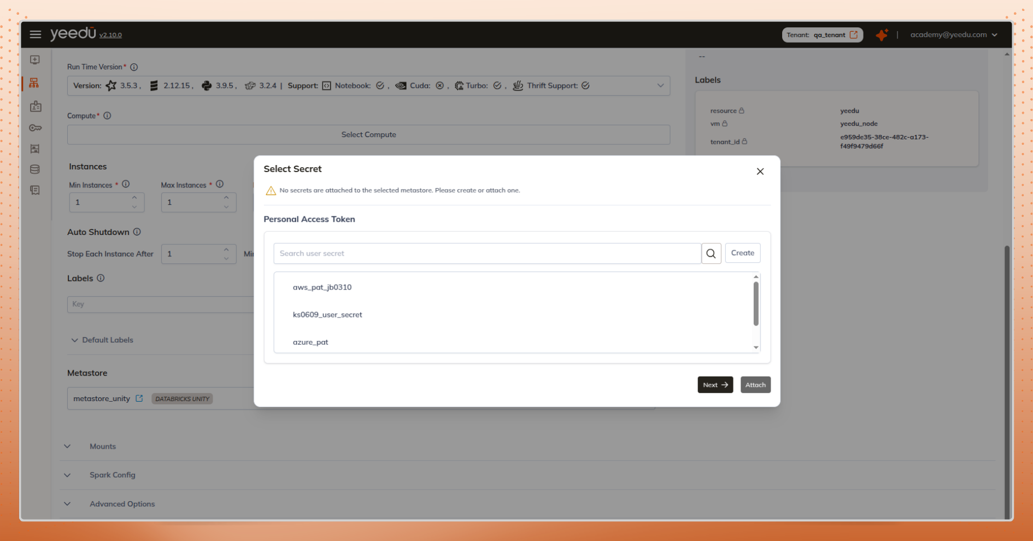
Task: Open the workspace creation icon in sidebar
Action: tap(35, 60)
